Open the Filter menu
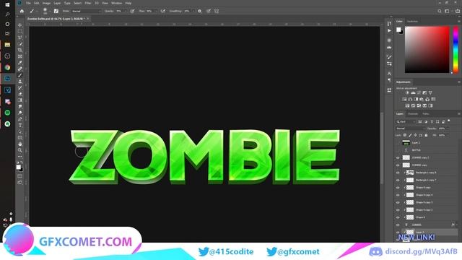 [88, 3]
